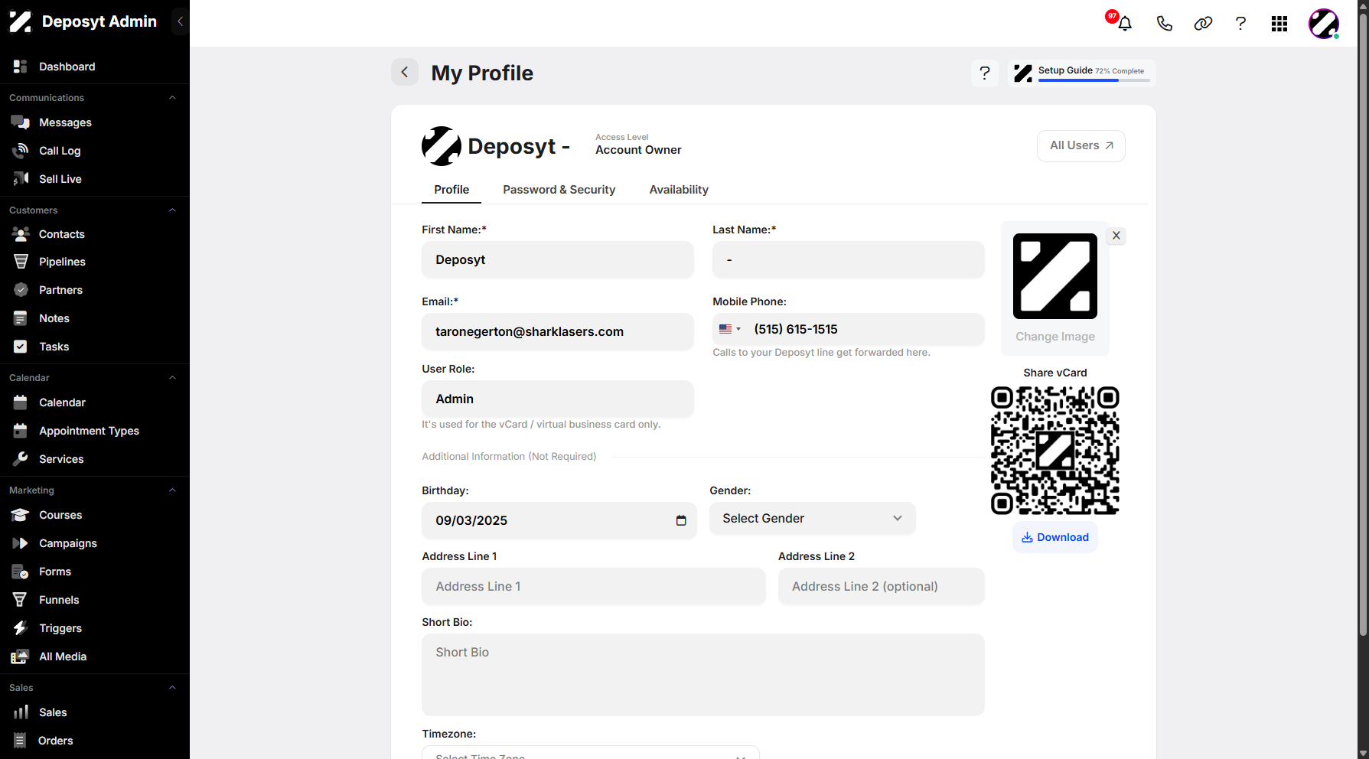This screenshot has height=759, width=1369.
Task: Download the vCard QR code
Action: pos(1055,537)
